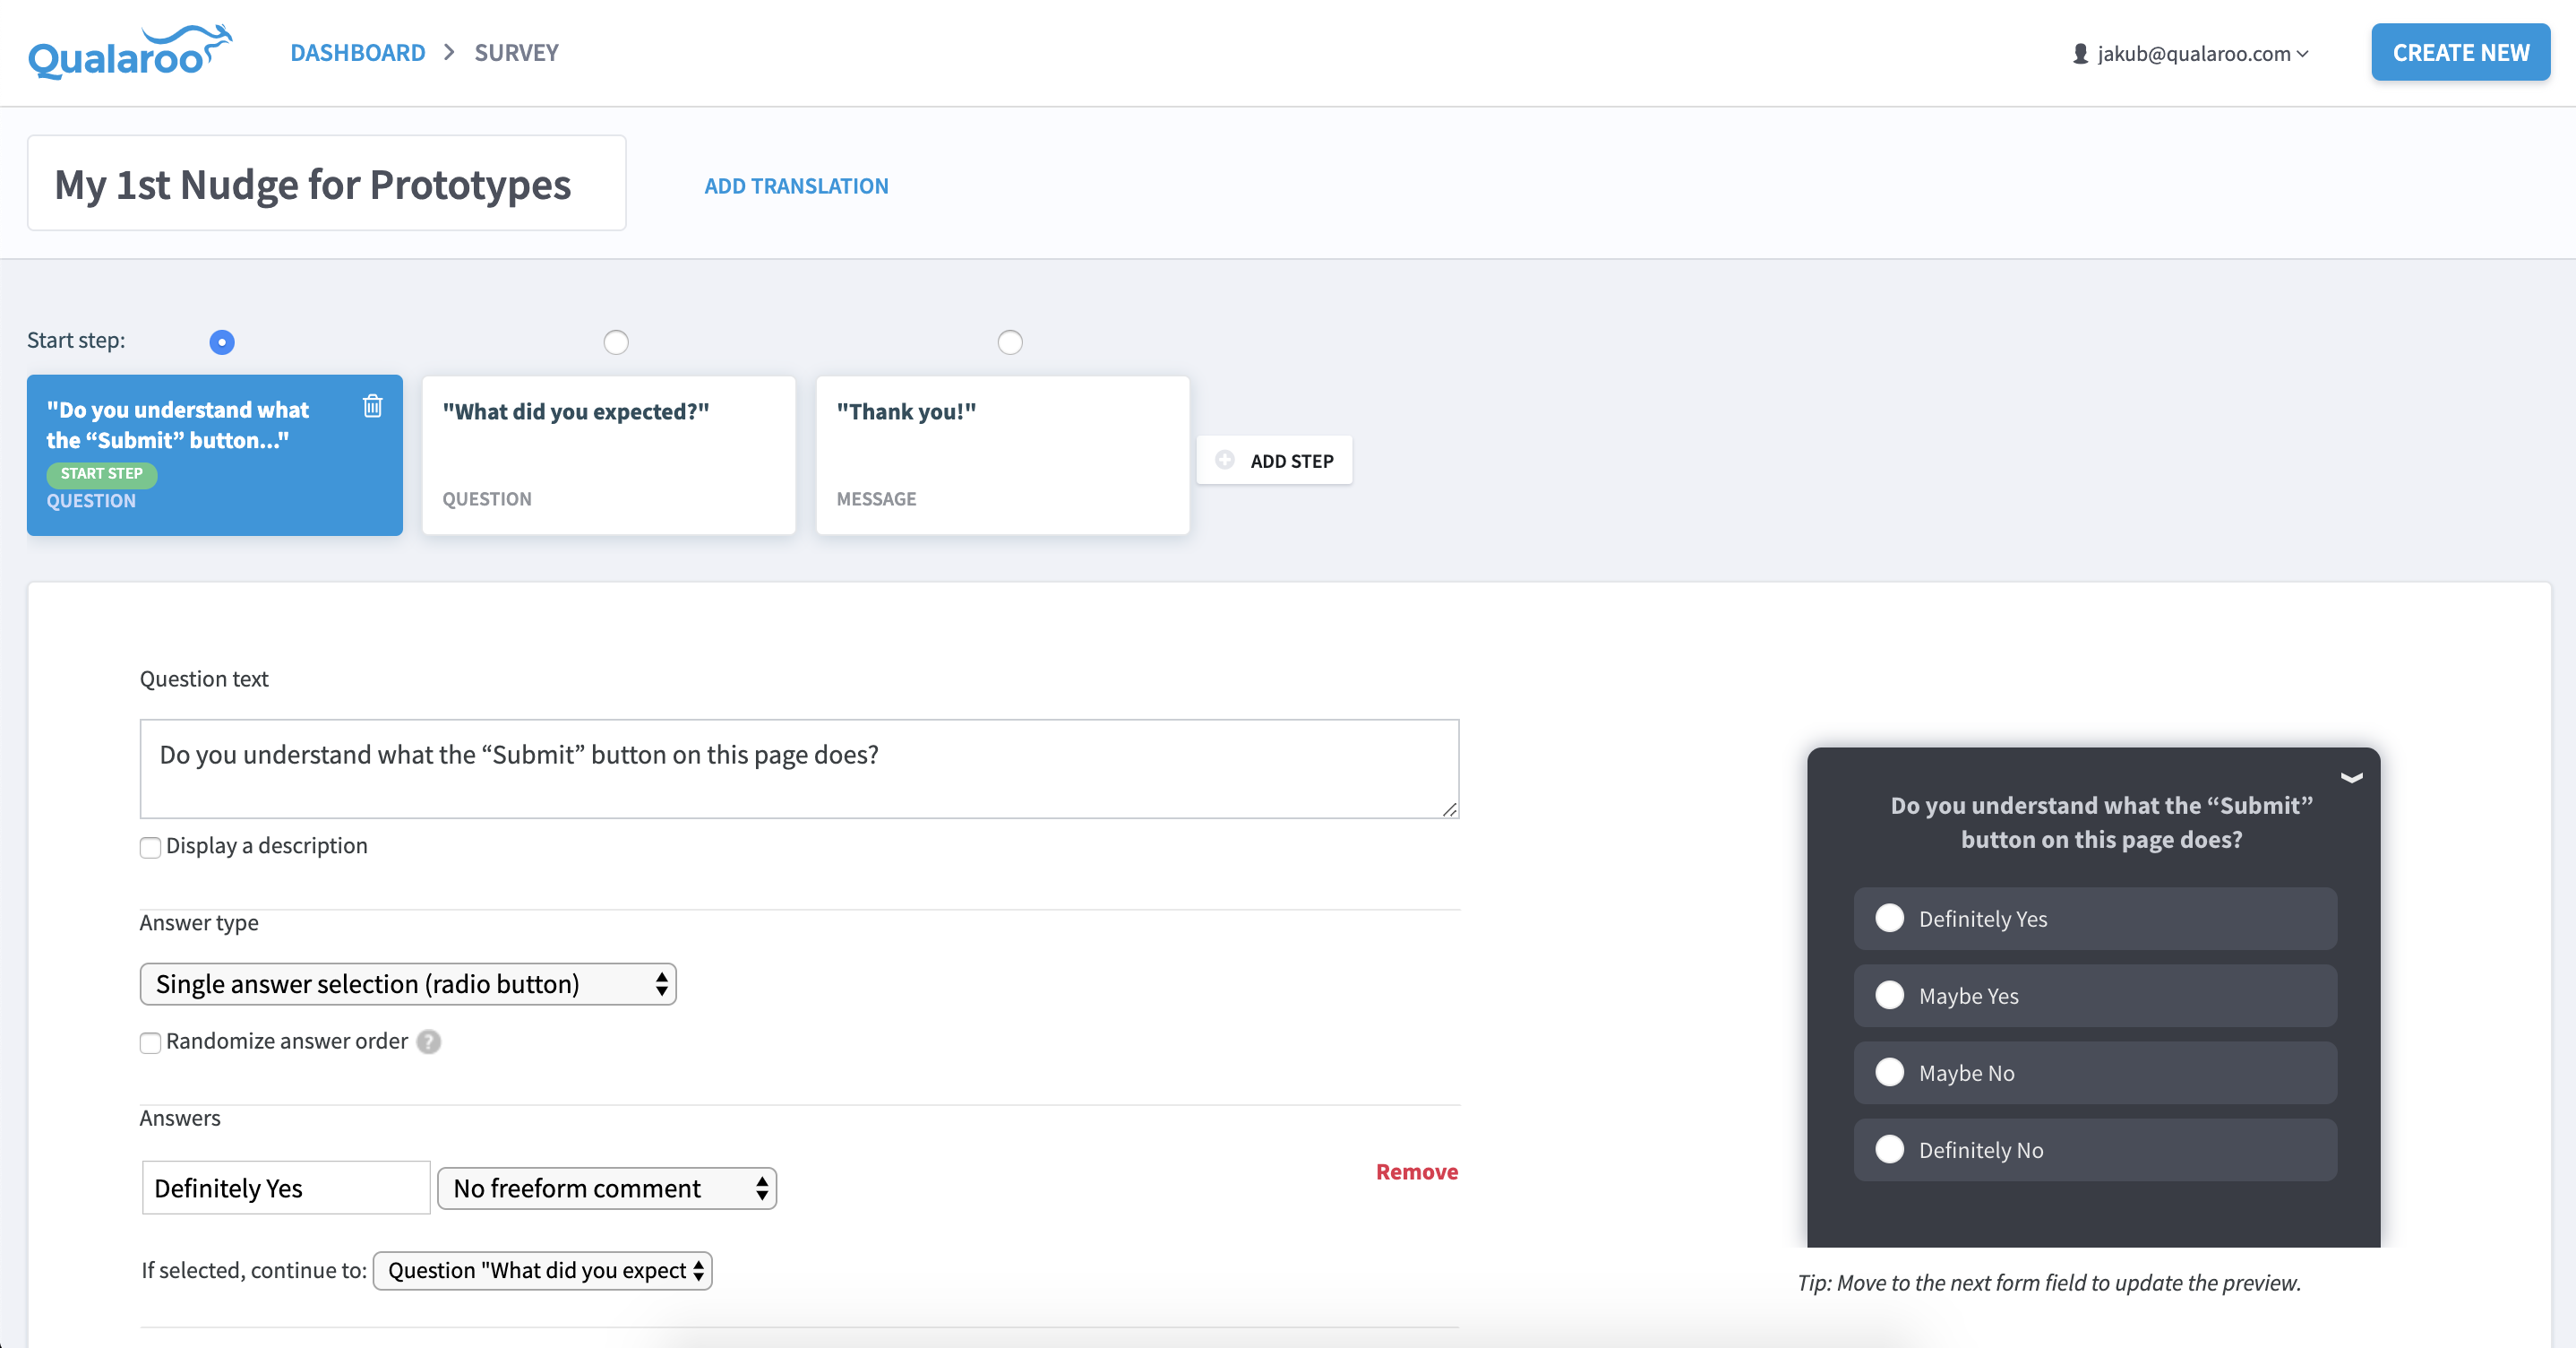
Task: Open the No freeform comment dropdown
Action: tap(607, 1188)
